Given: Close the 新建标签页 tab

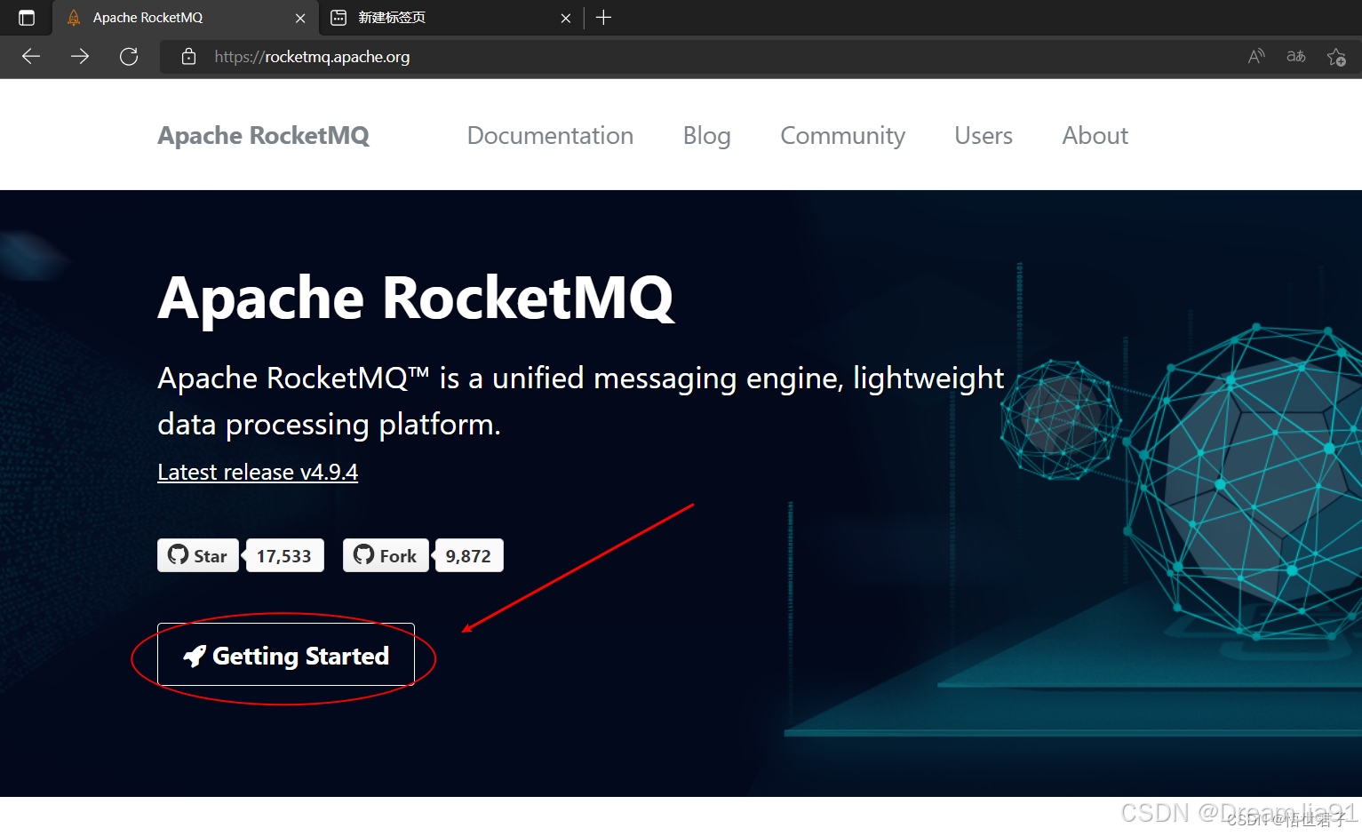Looking at the screenshot, I should [566, 18].
